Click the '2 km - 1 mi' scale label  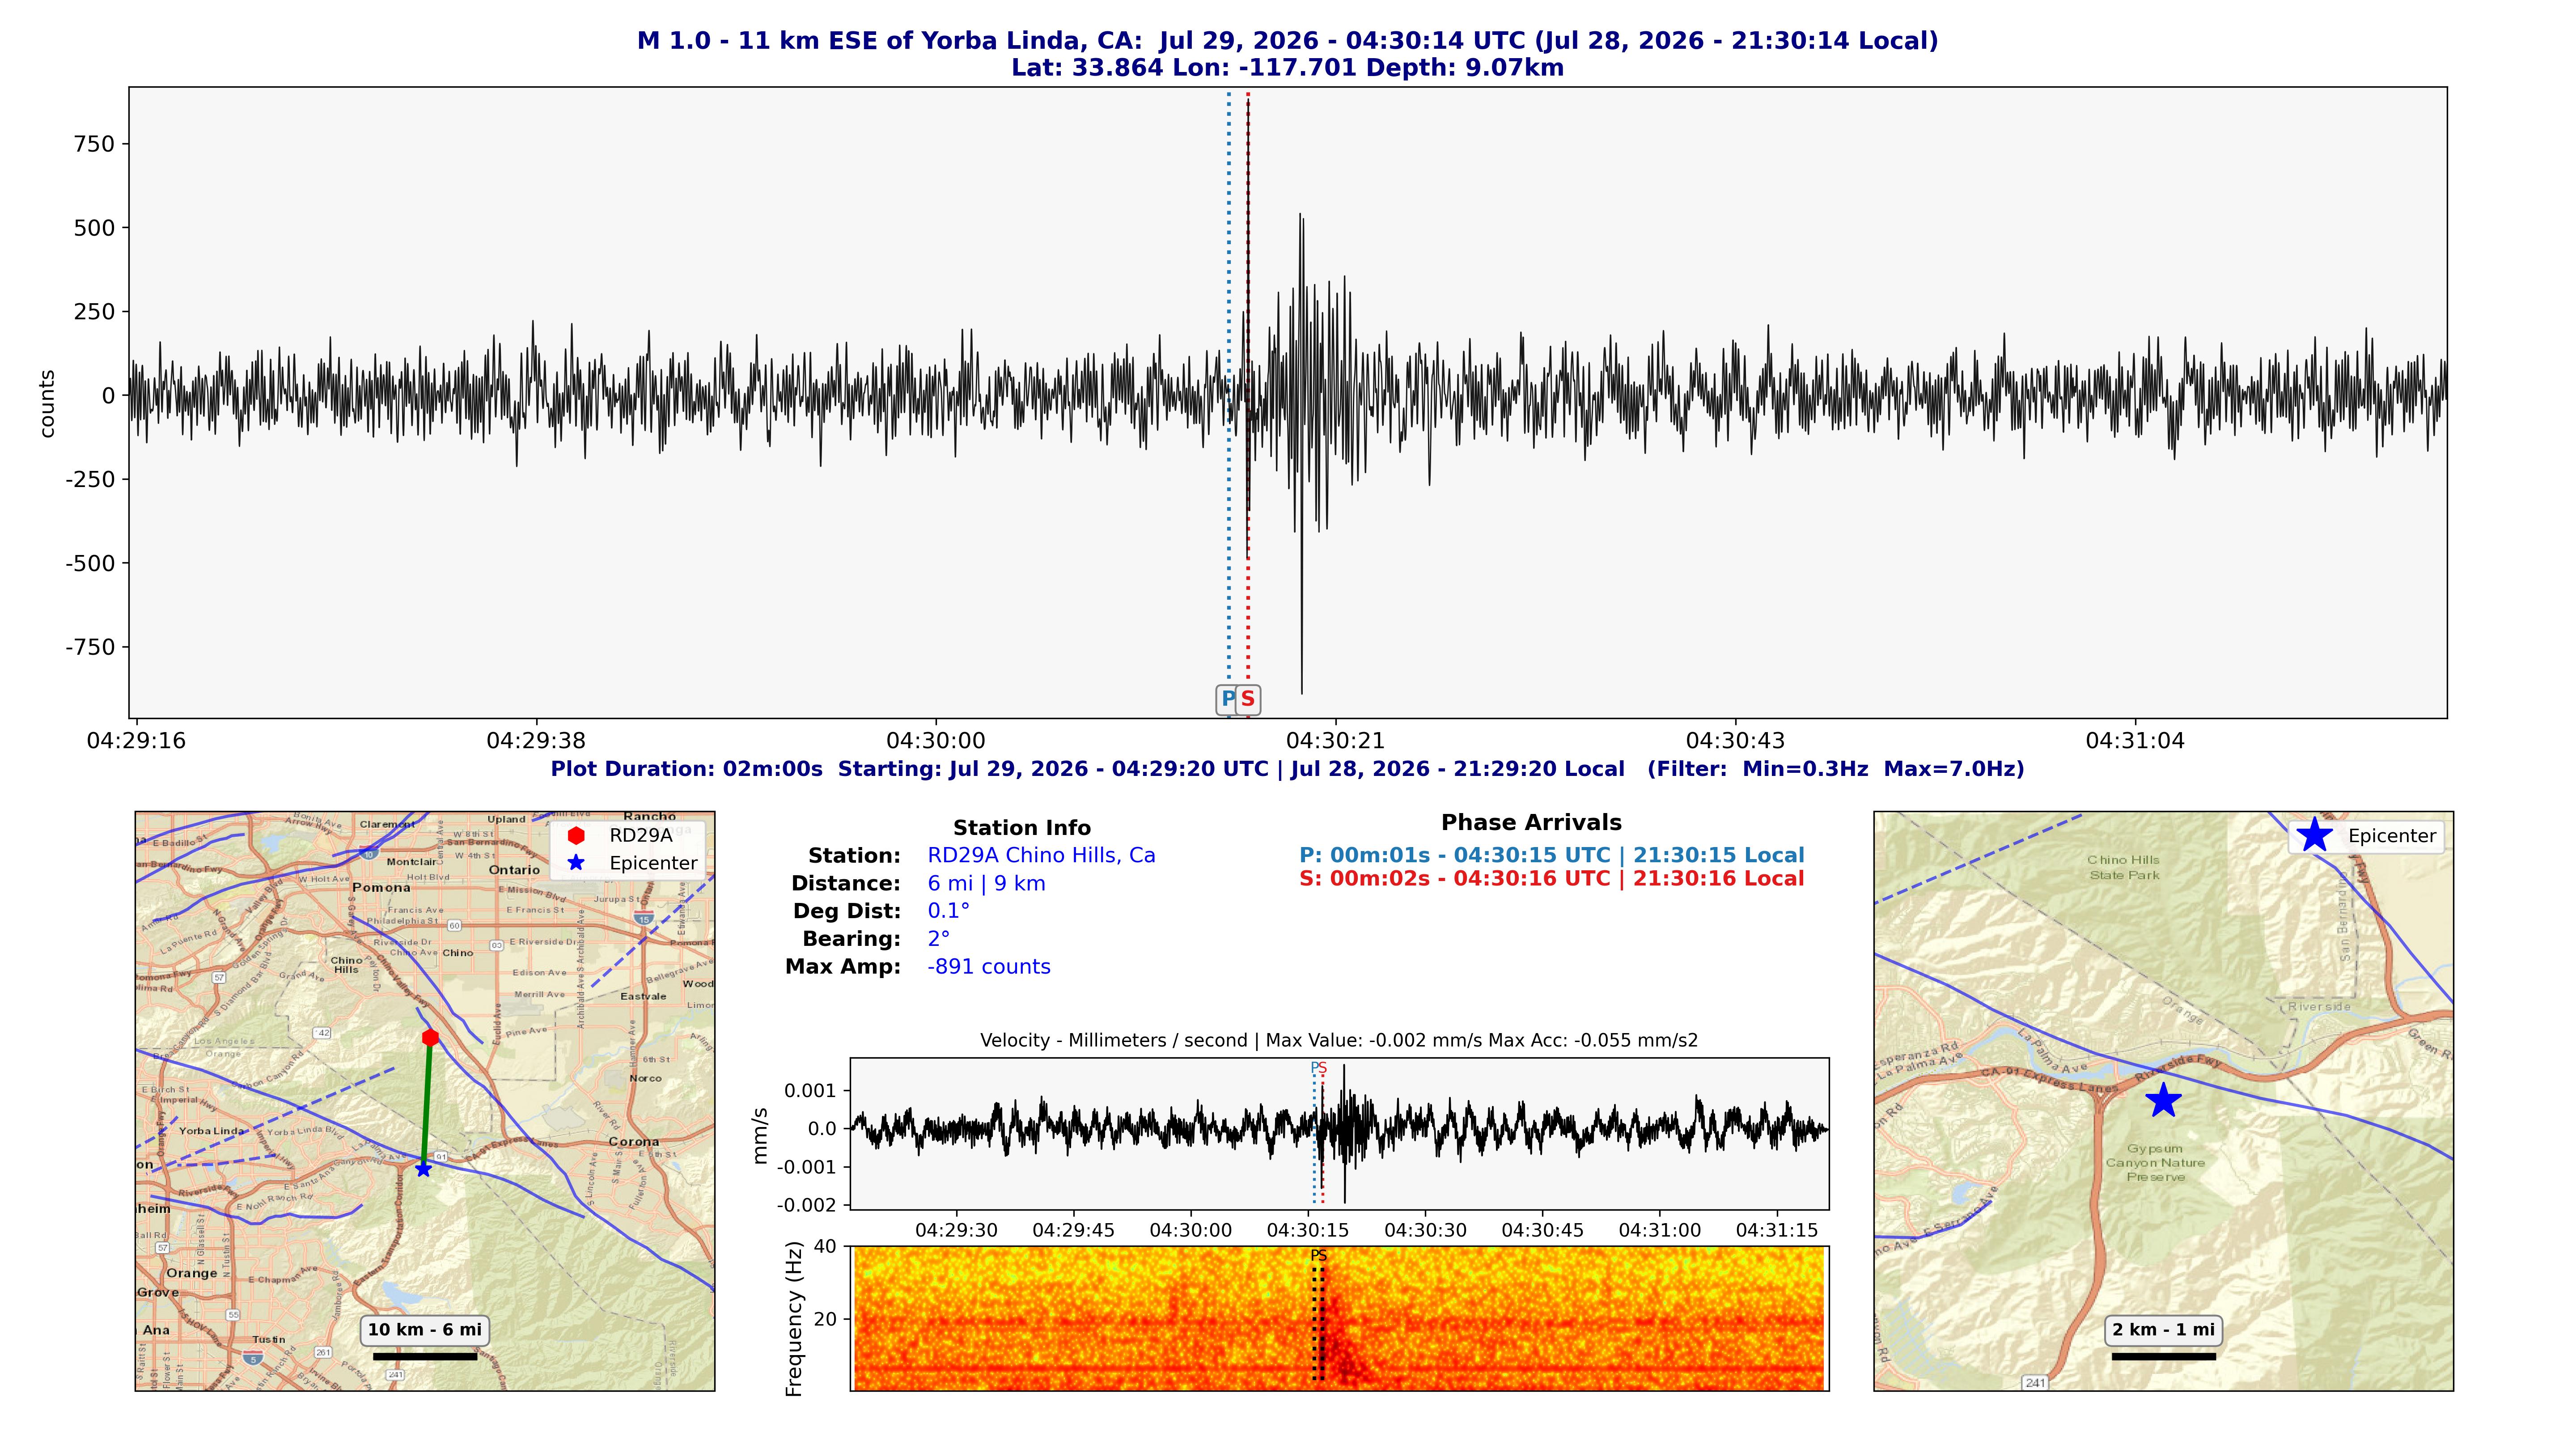tap(2164, 1330)
